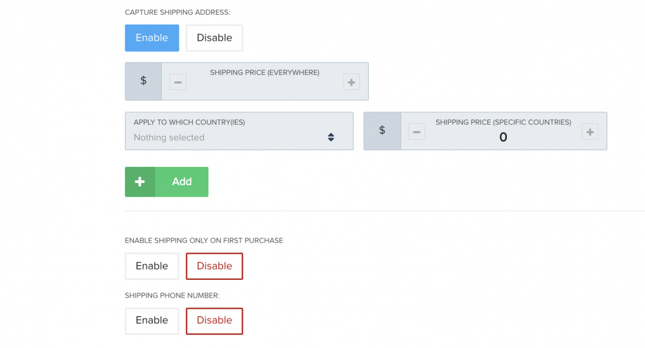Image resolution: width=645 pixels, height=348 pixels.
Task: Enable shipping only on first purchase
Action: [x=152, y=266]
